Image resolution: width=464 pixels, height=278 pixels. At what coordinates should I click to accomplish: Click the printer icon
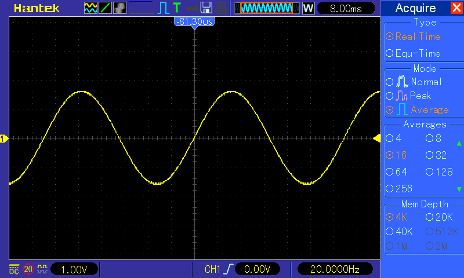tap(221, 8)
